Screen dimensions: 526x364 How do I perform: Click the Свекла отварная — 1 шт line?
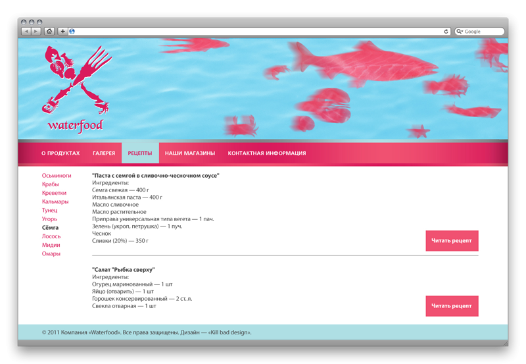[124, 306]
